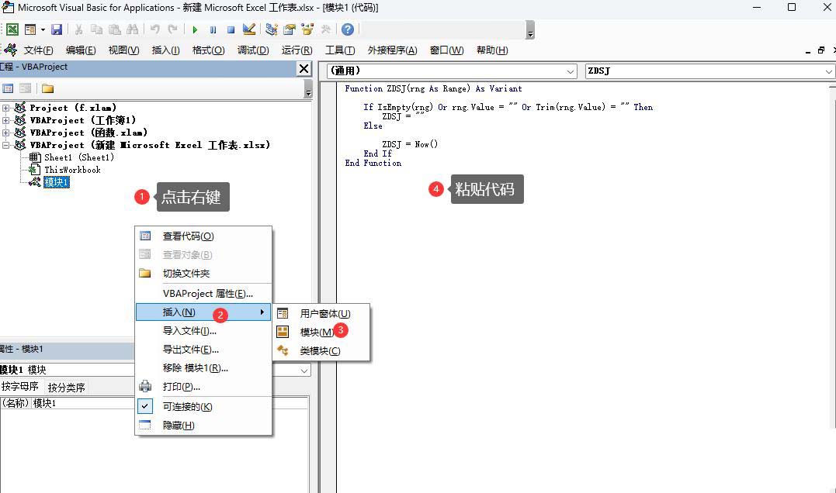Click 查看代码(O) in the context menu

[x=187, y=236]
